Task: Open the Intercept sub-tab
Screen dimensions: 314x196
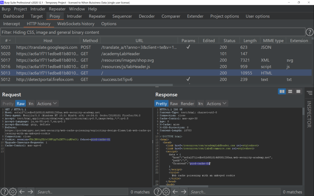Action: (x=12, y=24)
